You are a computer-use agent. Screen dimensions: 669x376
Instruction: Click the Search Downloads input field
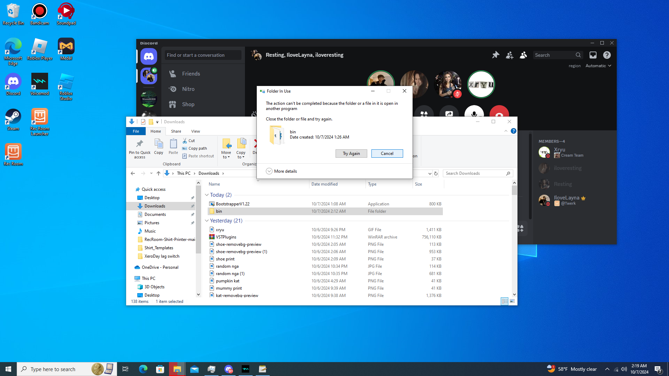coord(475,173)
